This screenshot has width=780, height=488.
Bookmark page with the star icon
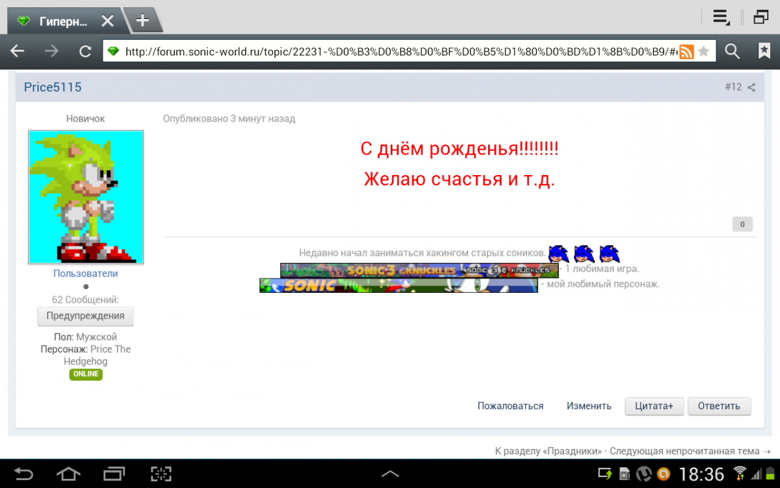[x=703, y=52]
